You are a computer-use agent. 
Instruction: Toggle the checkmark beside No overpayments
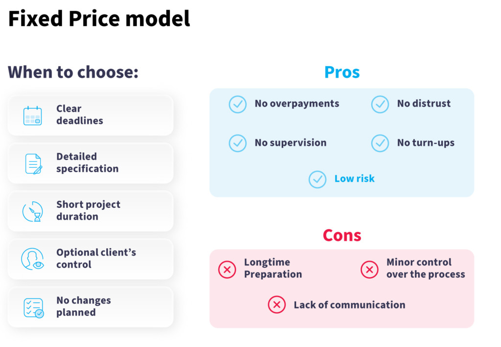click(x=238, y=104)
